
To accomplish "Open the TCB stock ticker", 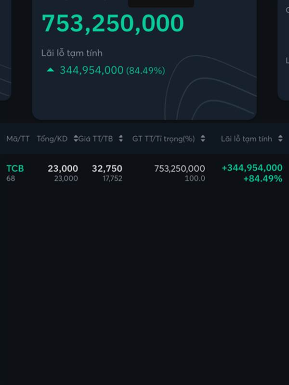I will coord(15,168).
